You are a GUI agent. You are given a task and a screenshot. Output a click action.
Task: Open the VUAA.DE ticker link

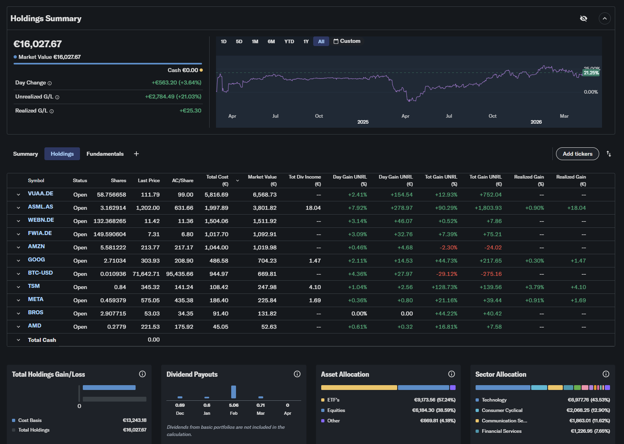point(40,194)
